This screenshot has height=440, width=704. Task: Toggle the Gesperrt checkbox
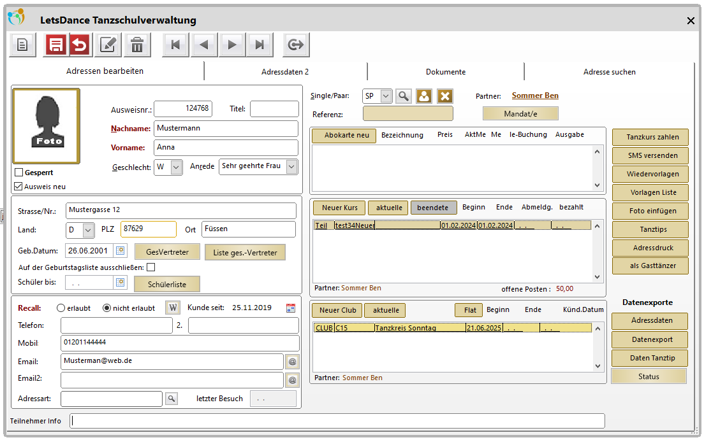coord(19,172)
